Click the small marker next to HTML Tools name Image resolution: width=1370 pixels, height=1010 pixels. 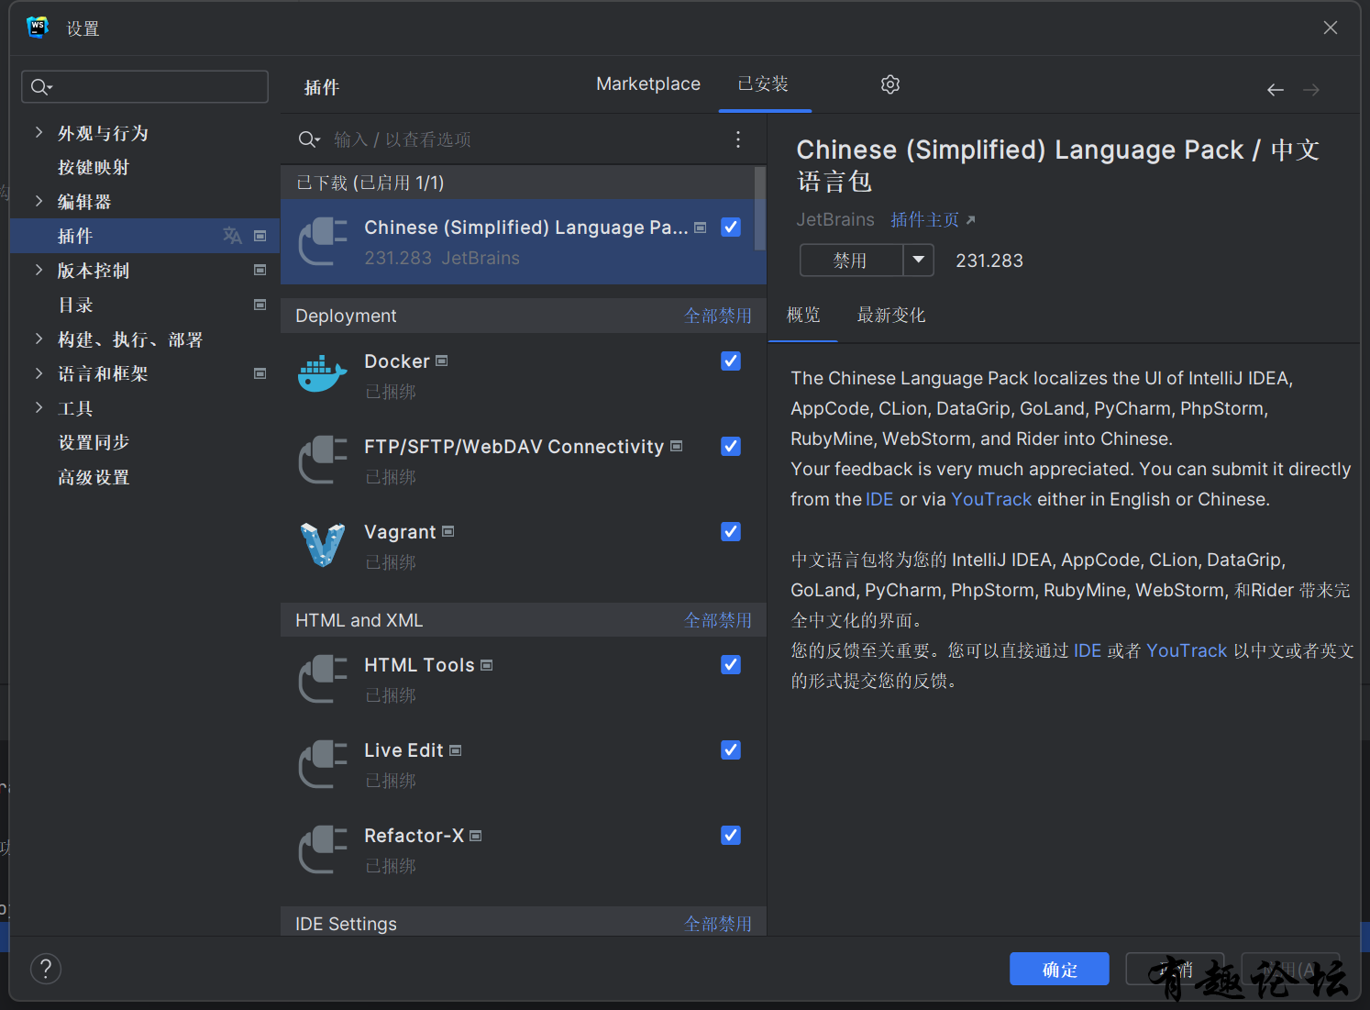[487, 665]
